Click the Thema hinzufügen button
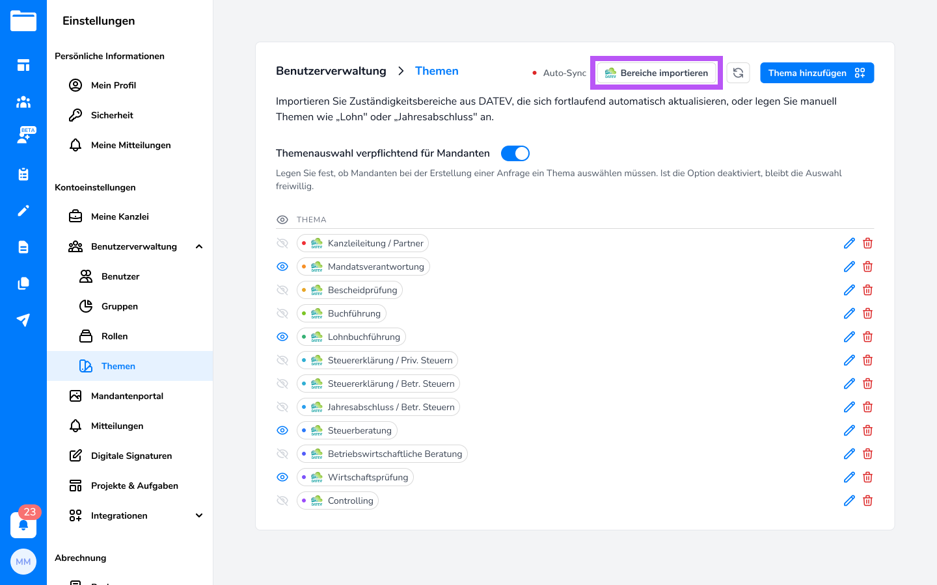937x585 pixels. (x=817, y=73)
